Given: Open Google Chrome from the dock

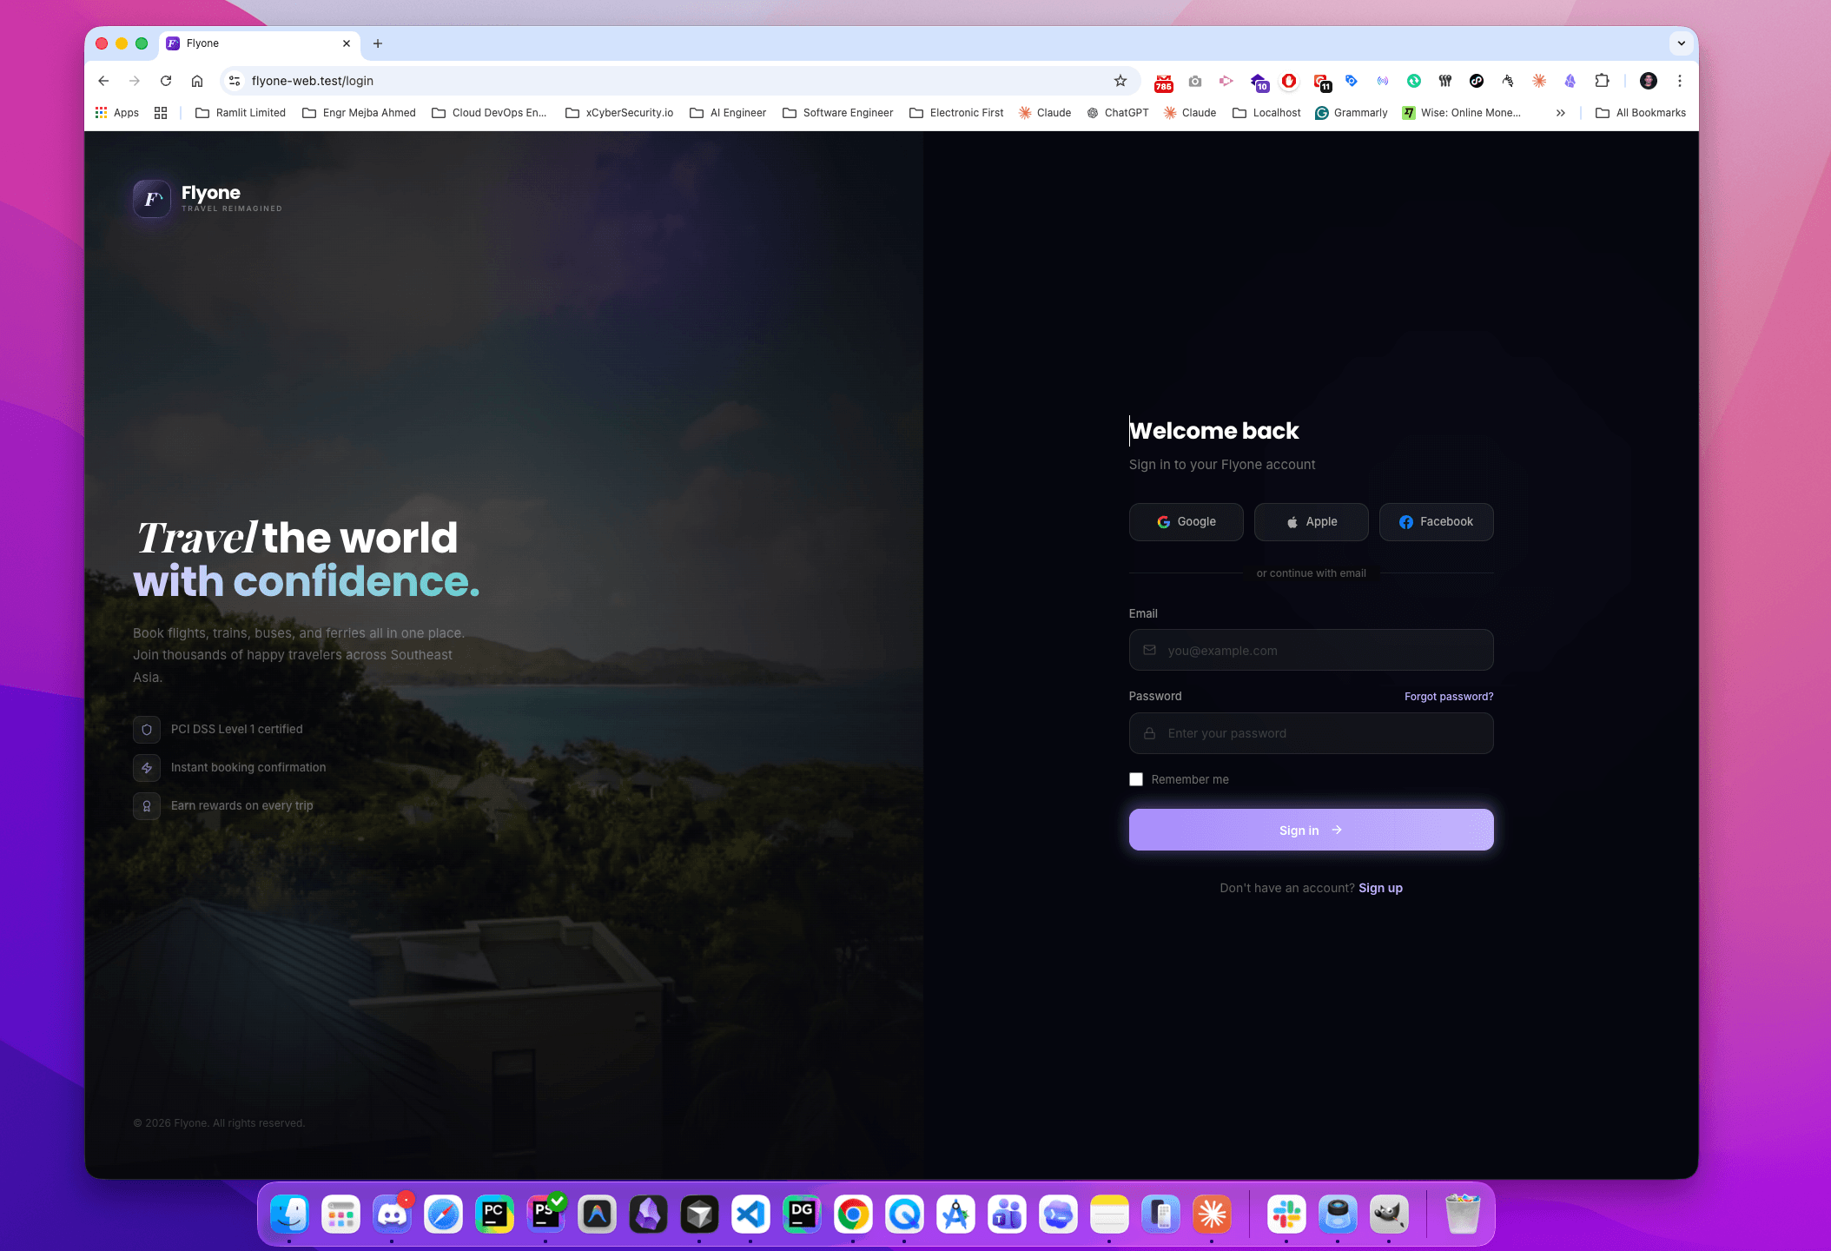Looking at the screenshot, I should (x=853, y=1214).
